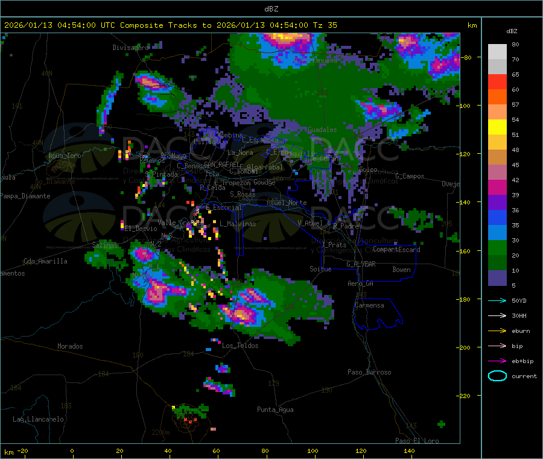The image size is (543, 459).
Task: Click the C_Campos place label
Action: pos(410,176)
